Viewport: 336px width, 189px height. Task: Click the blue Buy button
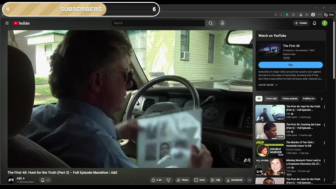(291, 65)
